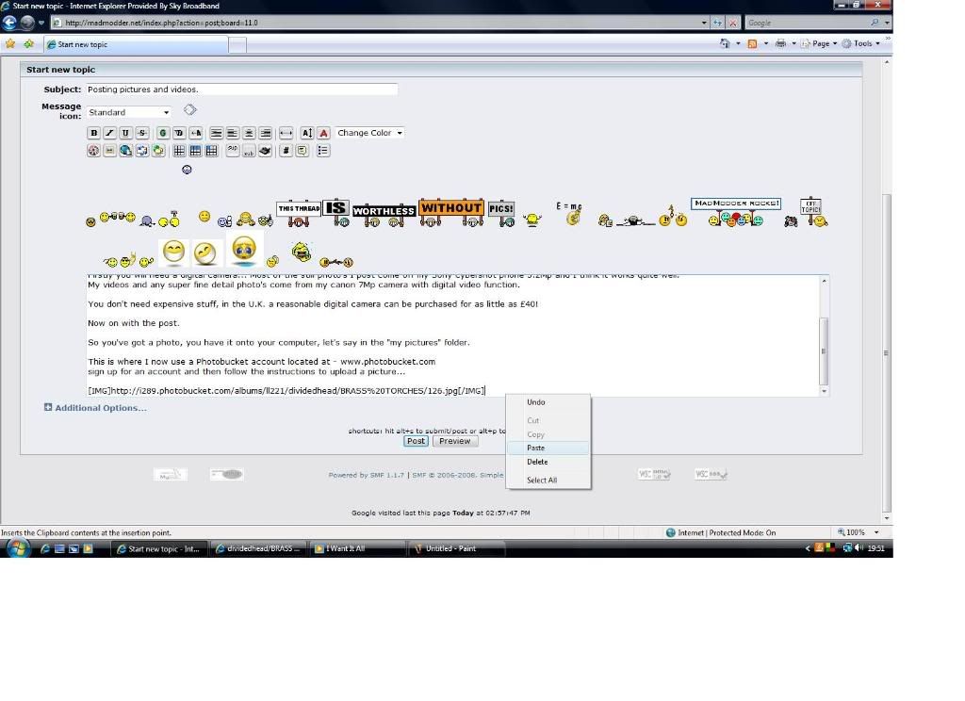Open the 'Powered by SMF 1.1.7' link
Image resolution: width=965 pixels, height=701 pixels.
[367, 475]
